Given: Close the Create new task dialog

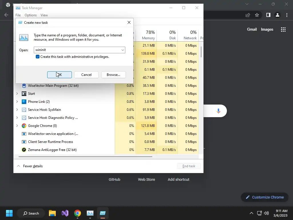Looking at the screenshot, I should (129, 22).
